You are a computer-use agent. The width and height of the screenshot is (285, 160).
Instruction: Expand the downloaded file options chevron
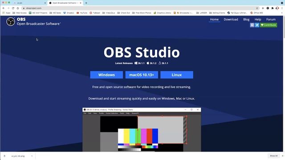pyautogui.click(x=32, y=156)
